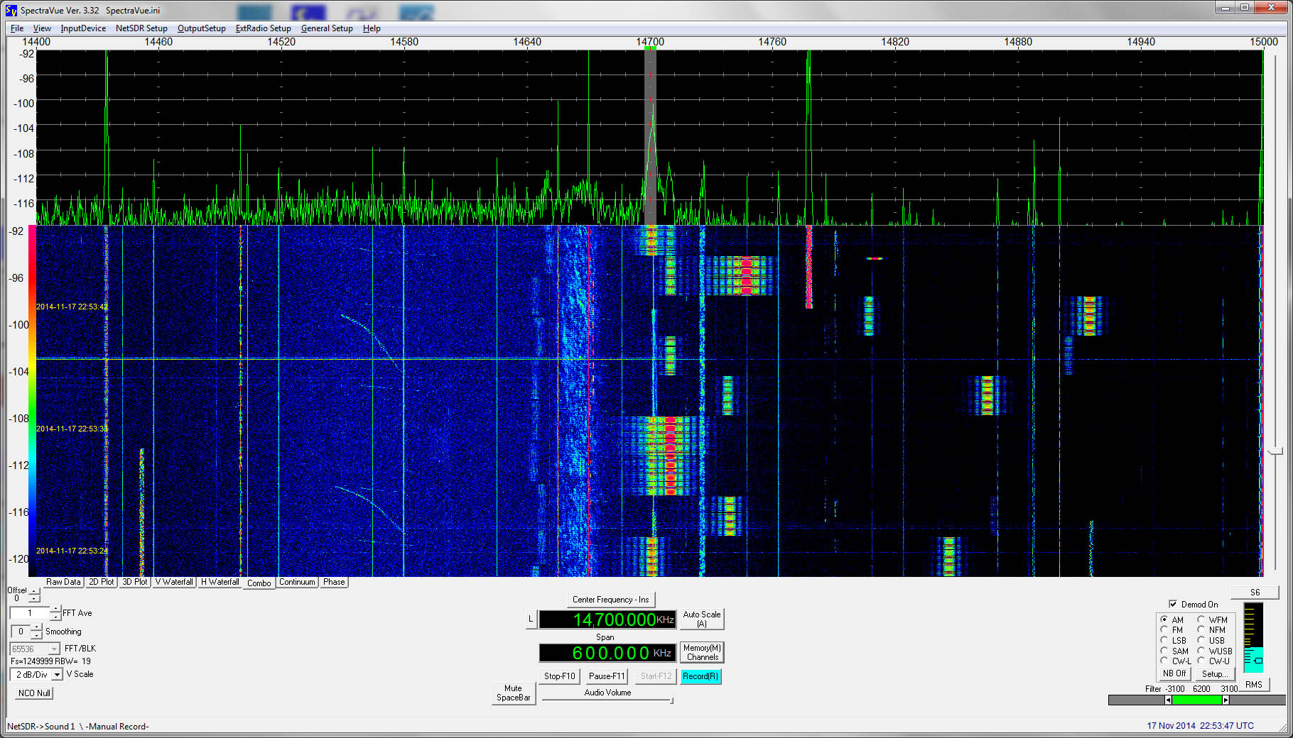Select FM demodulation mode
The height and width of the screenshot is (738, 1293).
[x=1164, y=629]
